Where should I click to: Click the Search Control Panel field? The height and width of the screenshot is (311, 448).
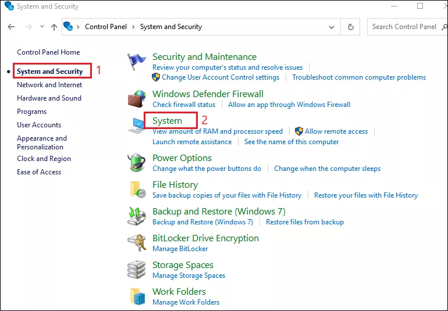(x=407, y=27)
